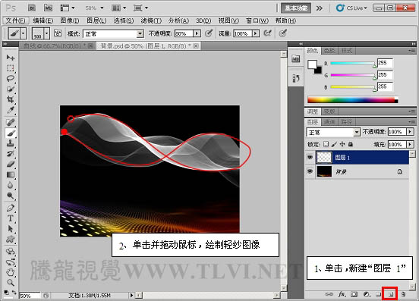
Task: Click the foreground color swatch in Color panel
Action: point(312,64)
